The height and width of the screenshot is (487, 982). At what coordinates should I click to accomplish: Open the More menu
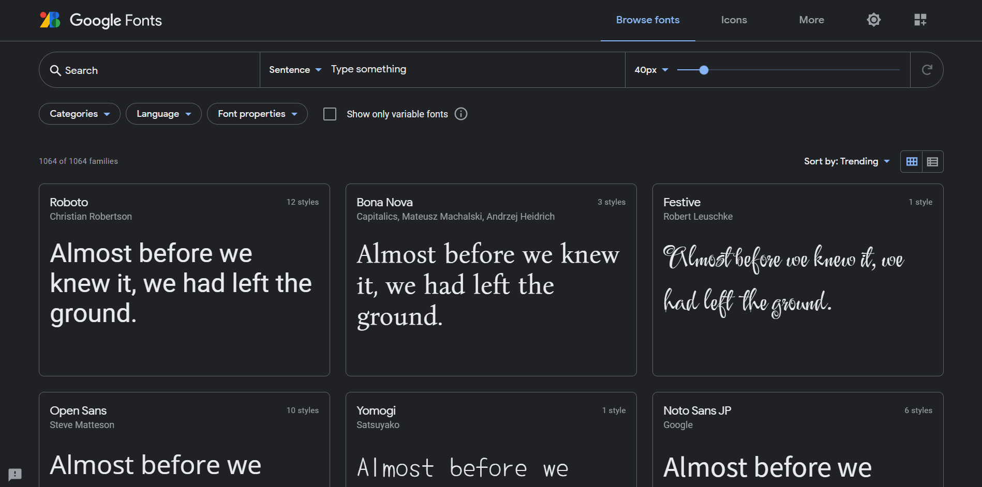coord(811,20)
